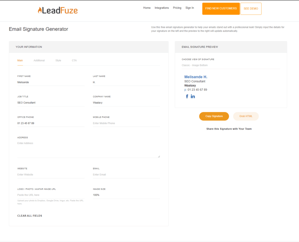Switch to the Style tab
The width and height of the screenshot is (299, 242).
click(x=58, y=61)
